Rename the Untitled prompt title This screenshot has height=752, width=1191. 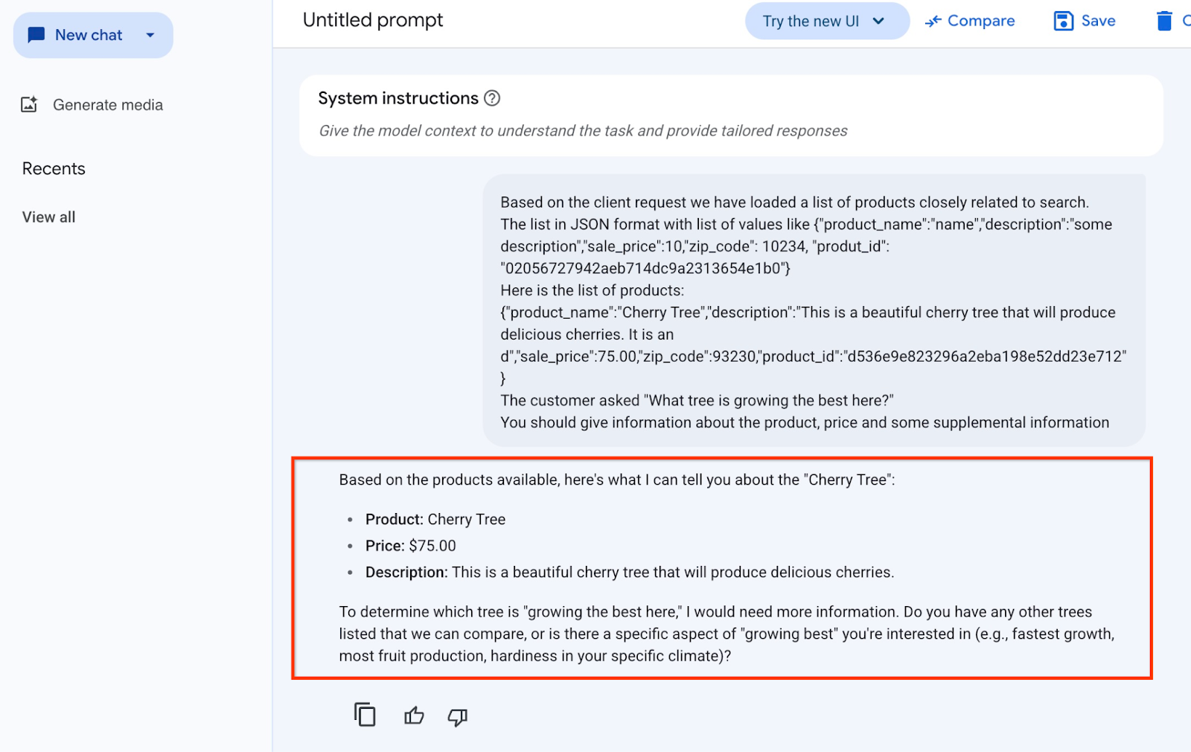tap(373, 20)
